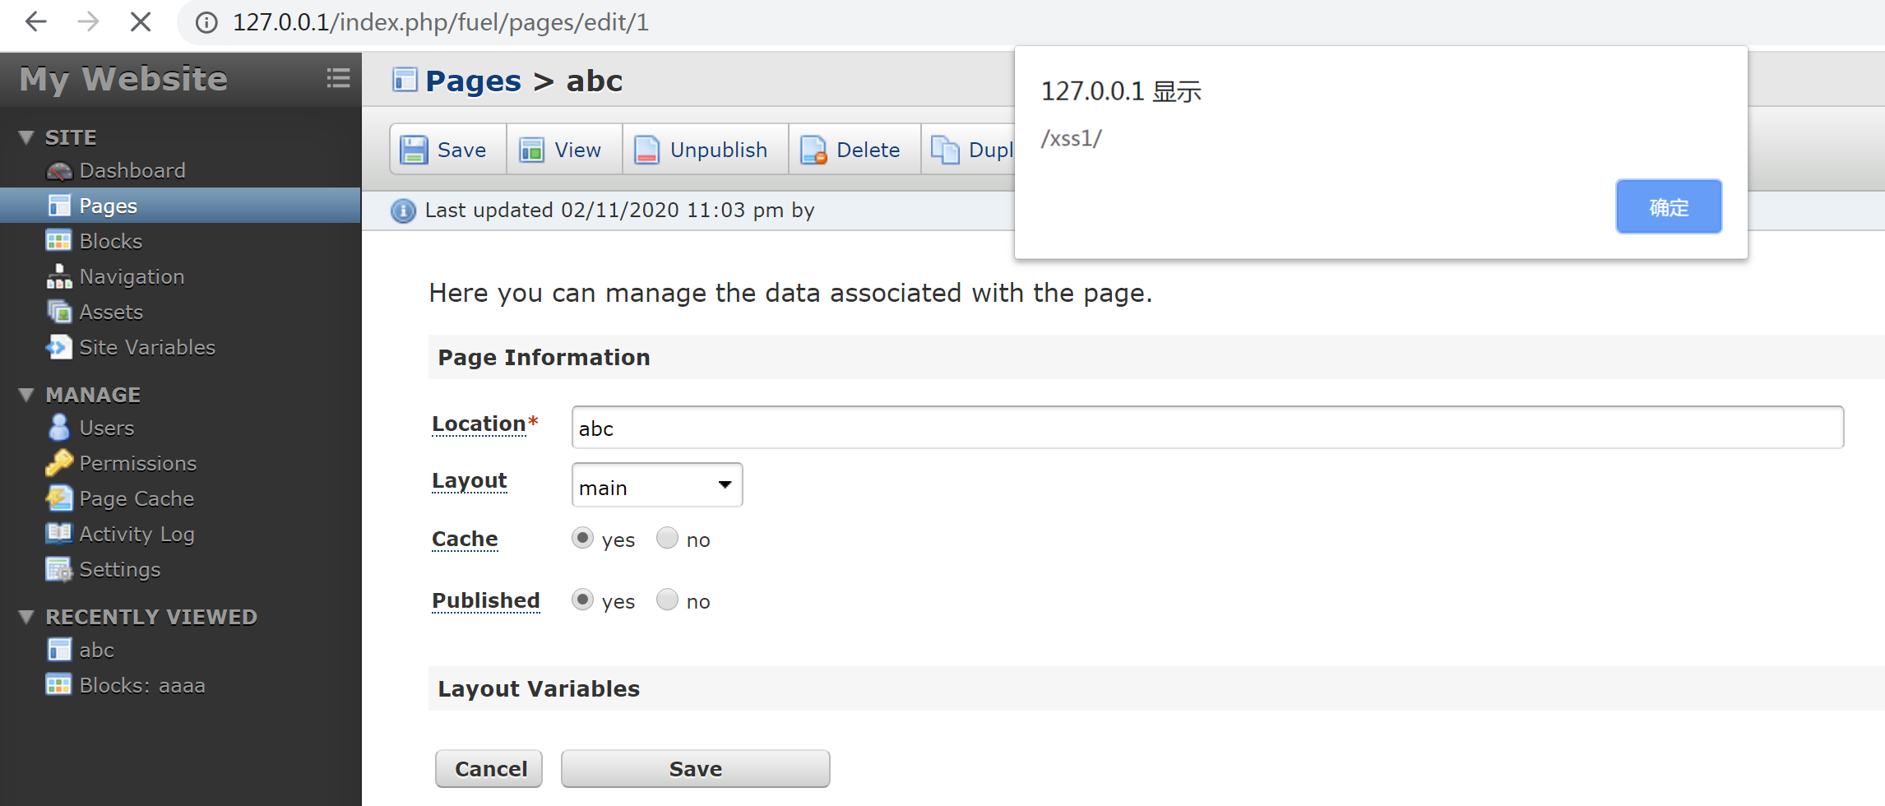
Task: Open Site Variables
Action: [x=147, y=347]
